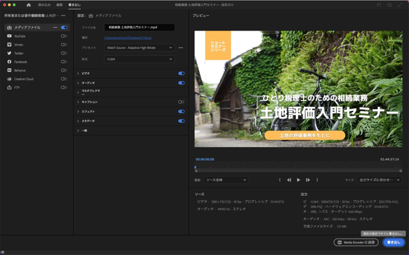409x255 pixels.
Task: Click the 予測ファイルサイズ 721 MB text
Action: click(x=324, y=226)
